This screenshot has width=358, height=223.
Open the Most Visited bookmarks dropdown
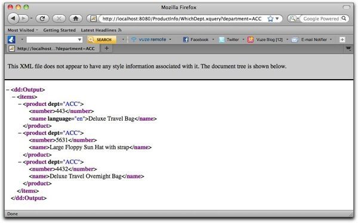tap(23, 30)
